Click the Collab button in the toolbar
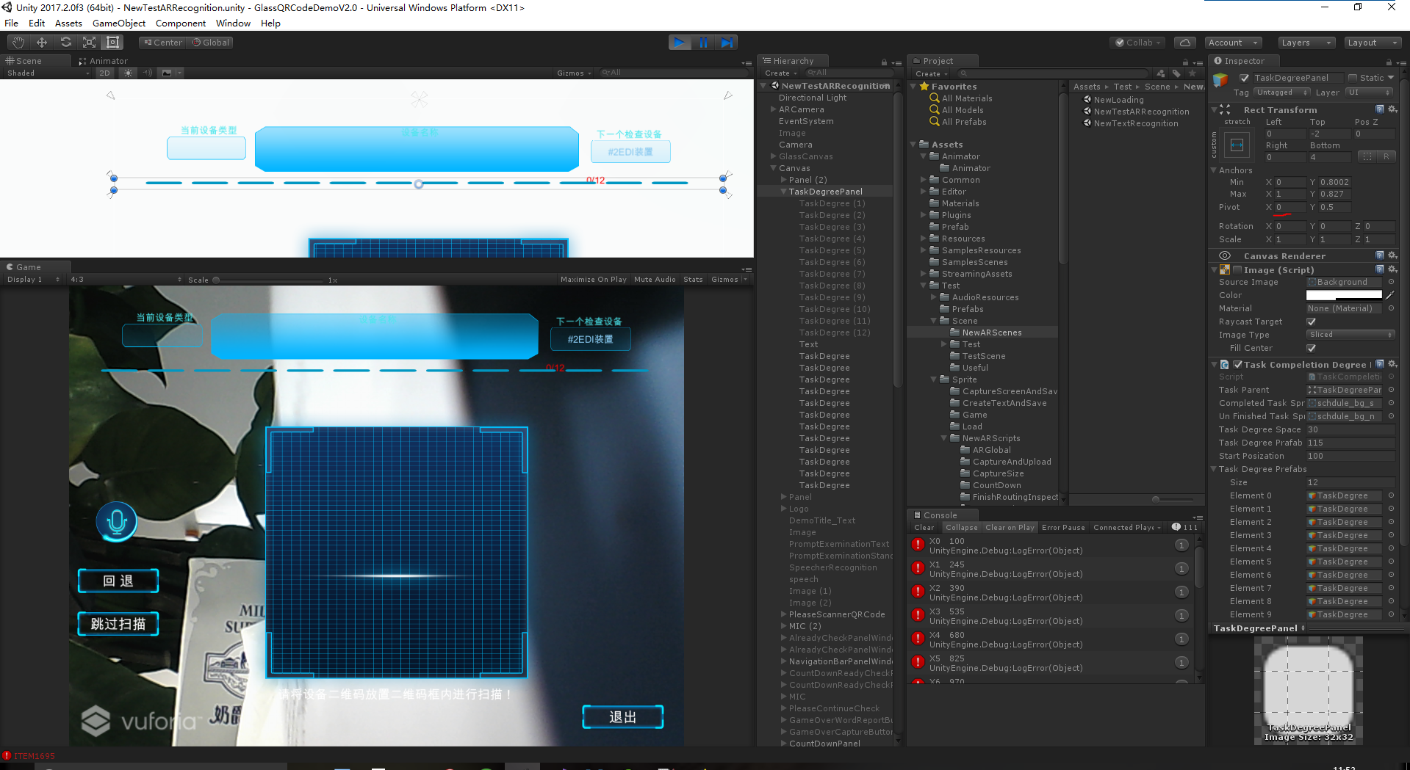Screen dimensions: 1410x770 coord(1138,43)
